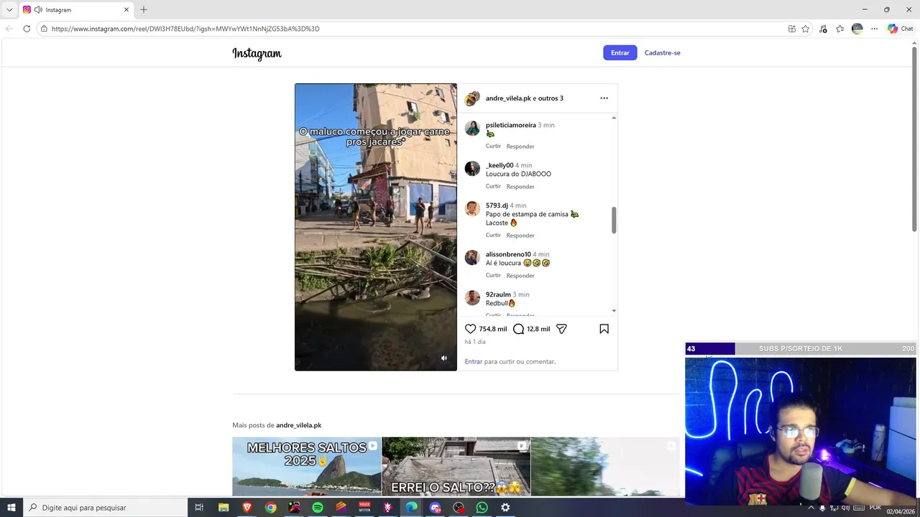The height and width of the screenshot is (517, 920).
Task: Toggle reel sound with the speaker icon
Action: point(443,358)
